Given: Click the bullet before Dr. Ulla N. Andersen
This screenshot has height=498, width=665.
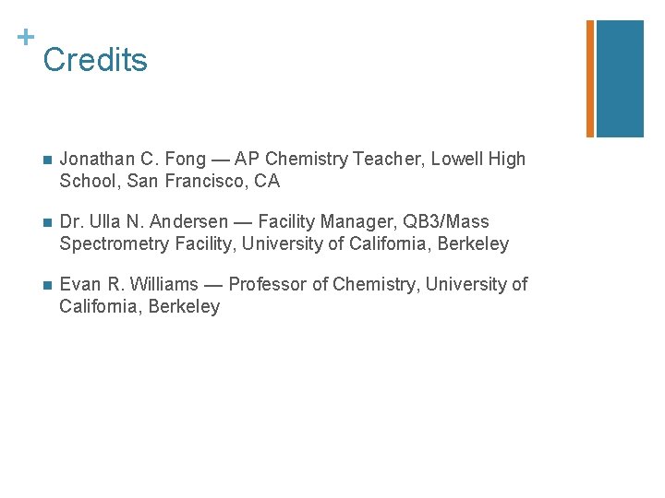Looking at the screenshot, I should [x=47, y=223].
